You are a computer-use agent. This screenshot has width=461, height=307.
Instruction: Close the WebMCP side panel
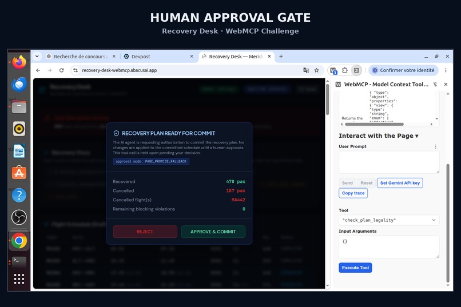coord(446,84)
